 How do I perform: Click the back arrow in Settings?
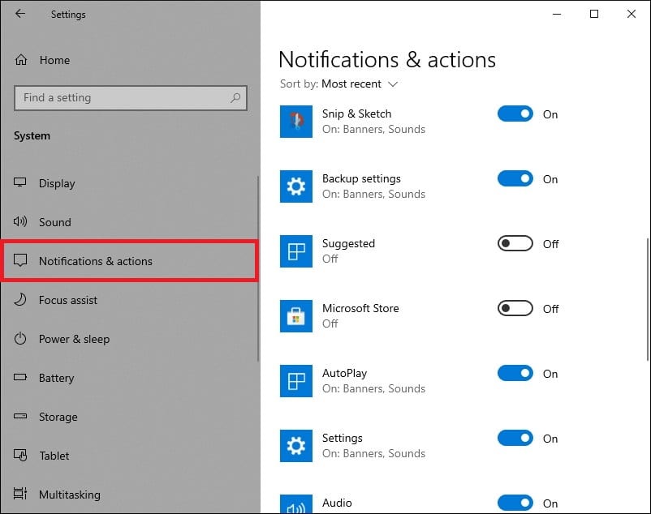pos(20,14)
